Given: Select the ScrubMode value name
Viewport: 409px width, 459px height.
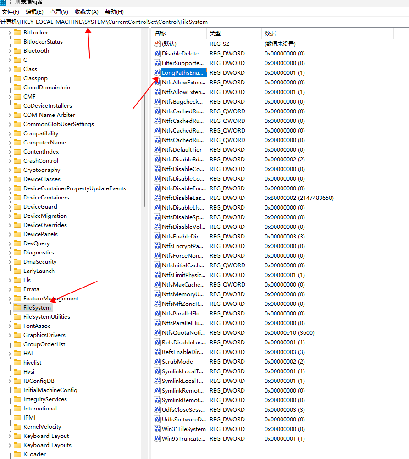Looking at the screenshot, I should point(177,361).
